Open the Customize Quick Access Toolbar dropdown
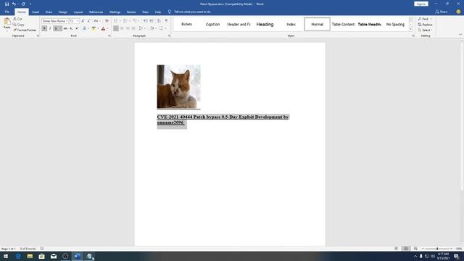This screenshot has width=464, height=261. (x=30, y=4)
